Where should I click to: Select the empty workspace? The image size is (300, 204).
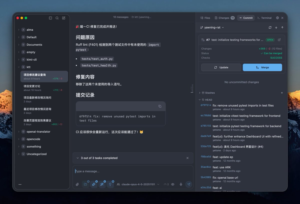[x=31, y=52]
